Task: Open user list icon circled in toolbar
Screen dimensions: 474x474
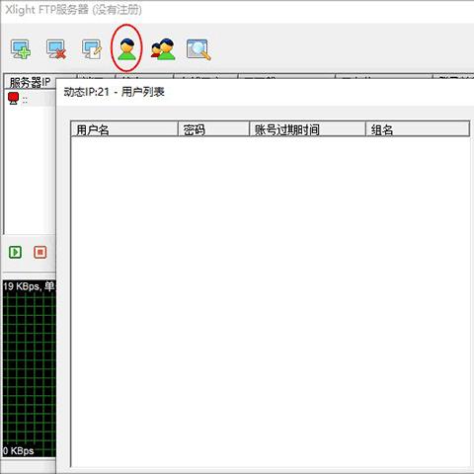Action: [x=127, y=49]
